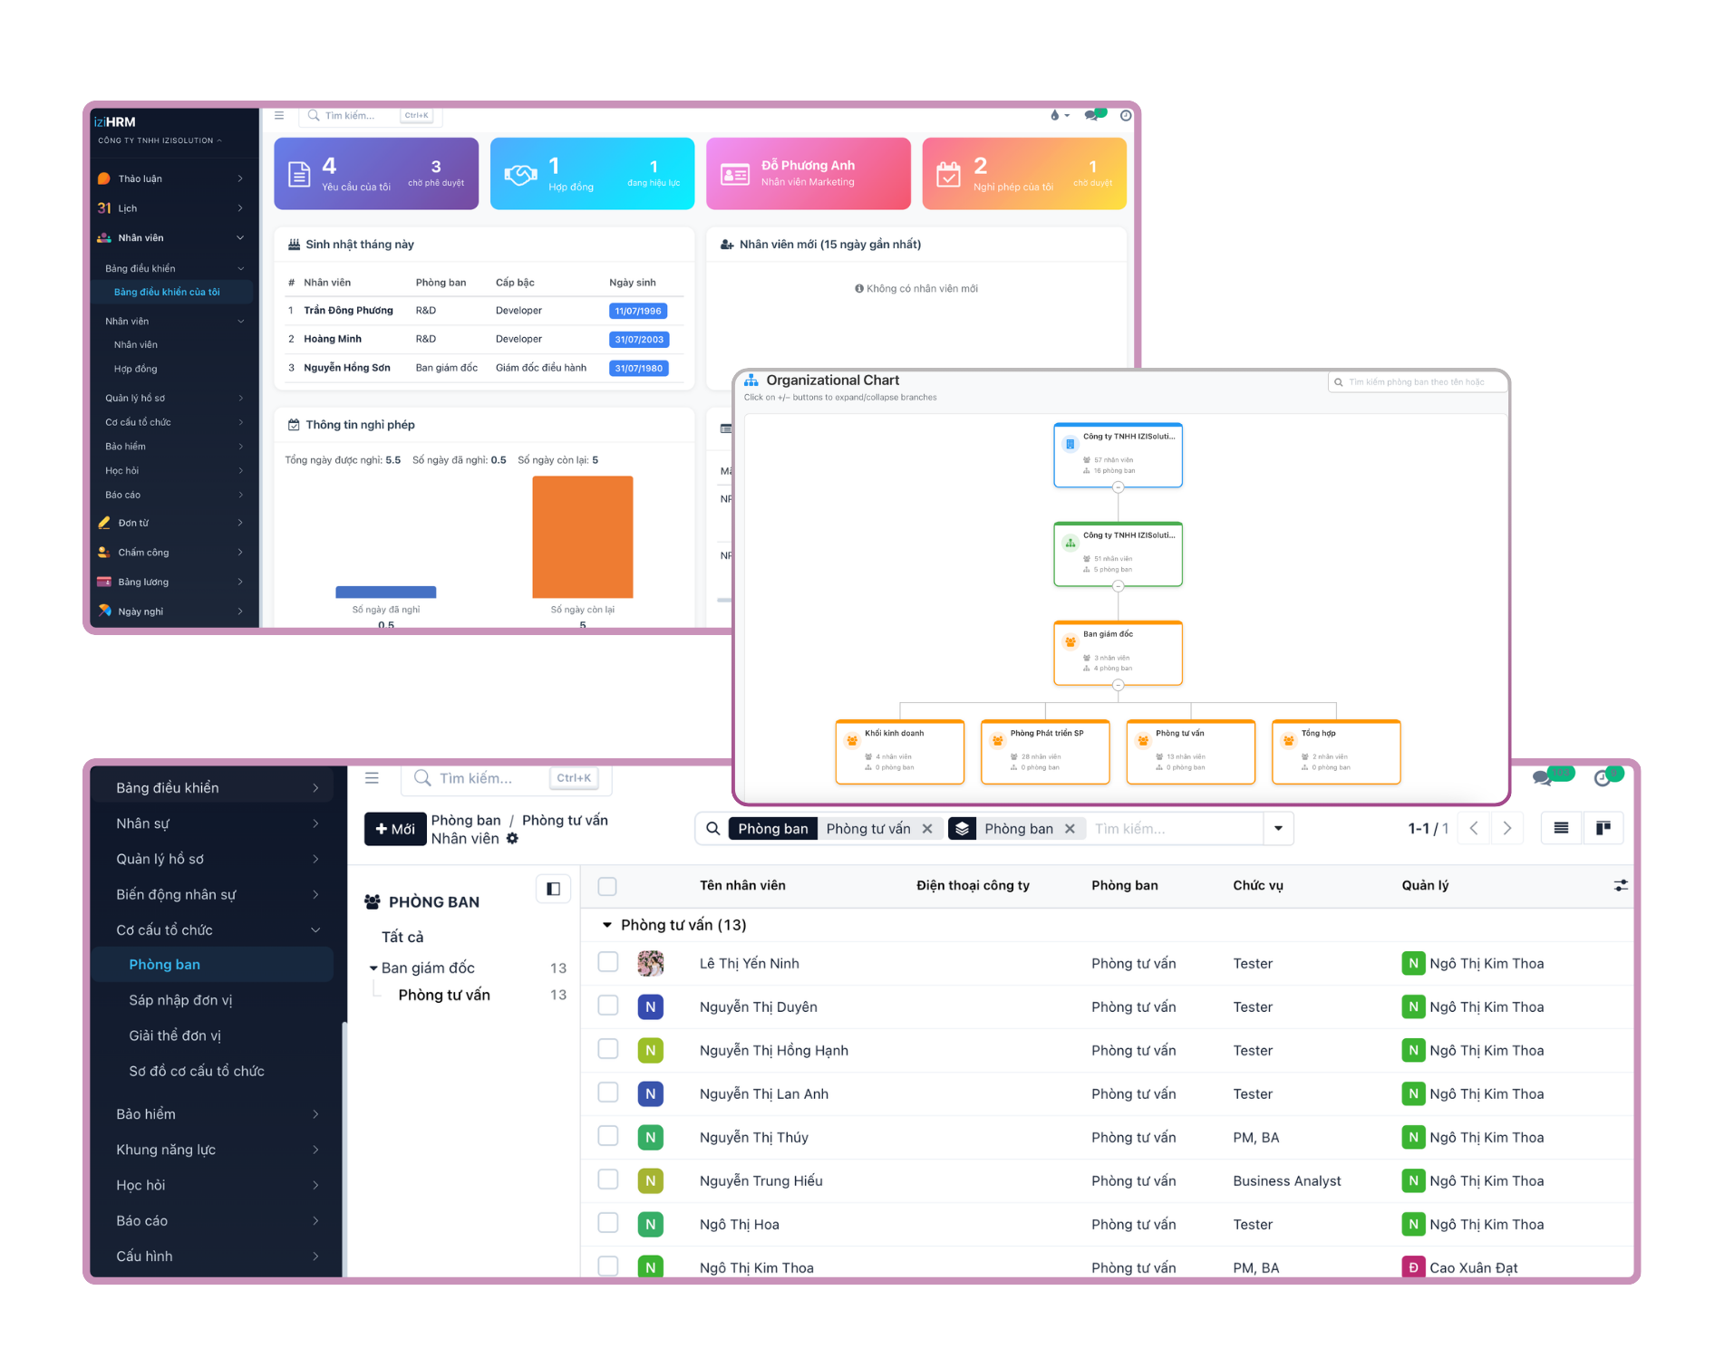Tick the checkbox for Lê Thị Yến Ninh

607,962
